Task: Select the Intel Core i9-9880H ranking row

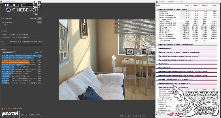Action: tap(22, 67)
